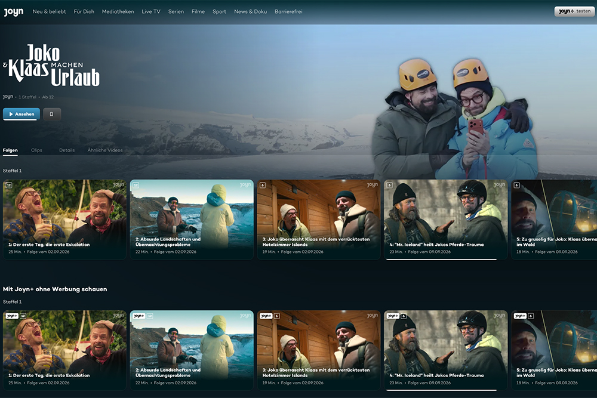Image resolution: width=597 pixels, height=398 pixels.
Task: Click the "Ab 12" age rating text
Action: point(48,97)
